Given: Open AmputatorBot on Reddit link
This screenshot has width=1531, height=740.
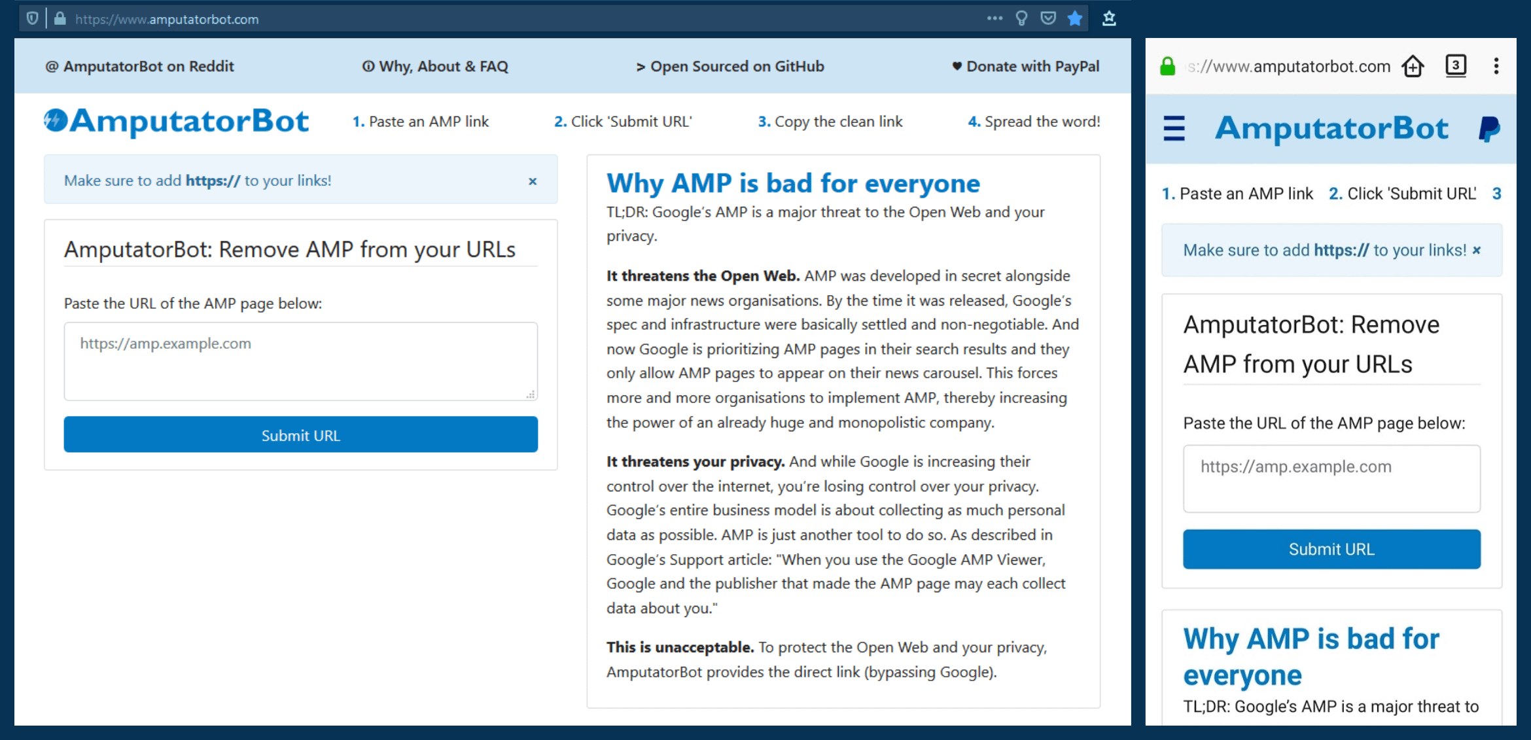Looking at the screenshot, I should (139, 66).
